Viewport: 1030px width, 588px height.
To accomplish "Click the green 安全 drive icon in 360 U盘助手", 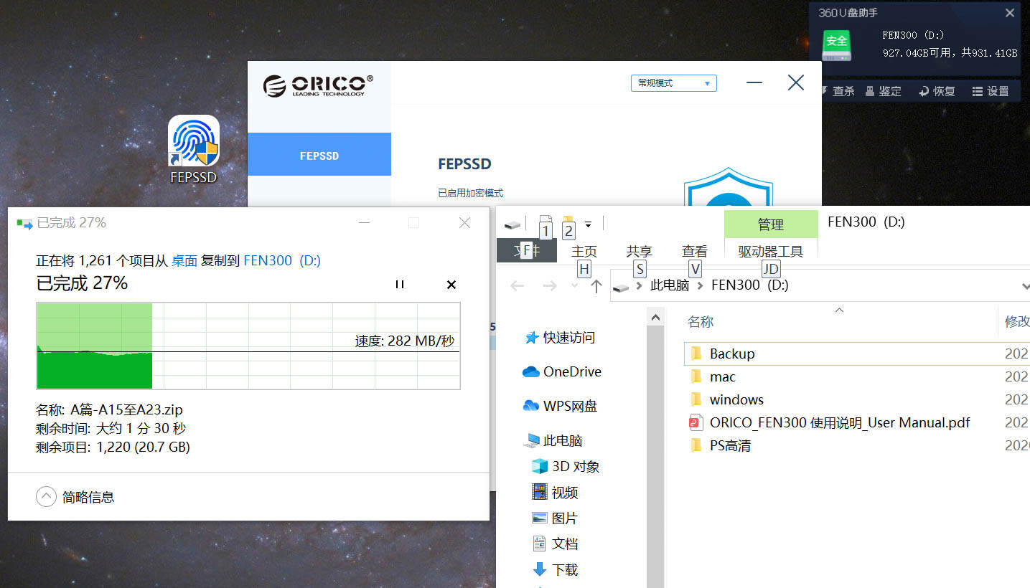I will [x=836, y=44].
